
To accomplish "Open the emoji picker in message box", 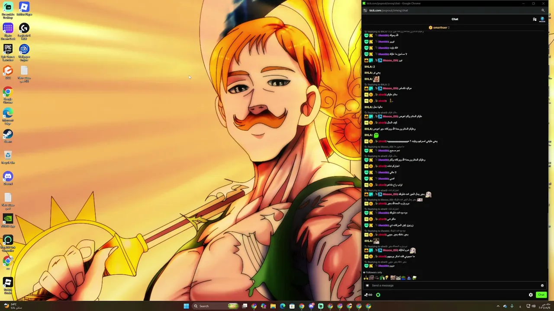I will [542, 286].
